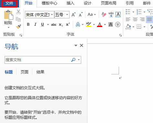The image size is (153, 123).
Task: Apply the yellow highlight color
Action: tap(89, 24)
